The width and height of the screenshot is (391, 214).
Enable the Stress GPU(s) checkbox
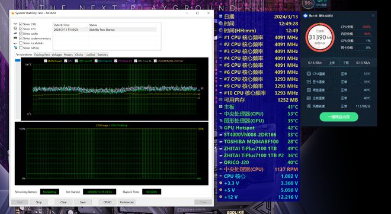(x=21, y=48)
